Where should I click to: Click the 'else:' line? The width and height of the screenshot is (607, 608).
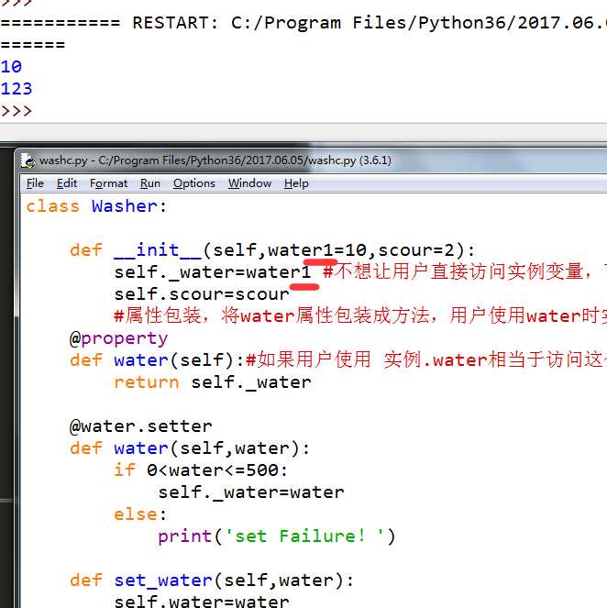coord(140,514)
